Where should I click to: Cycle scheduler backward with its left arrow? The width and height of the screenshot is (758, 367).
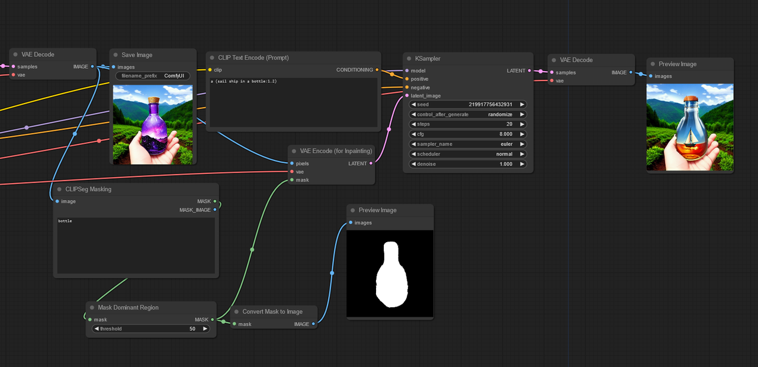point(413,154)
